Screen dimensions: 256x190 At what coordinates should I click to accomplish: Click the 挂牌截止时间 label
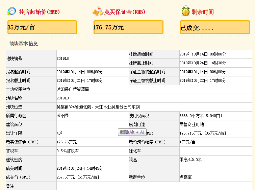click(x=141, y=63)
